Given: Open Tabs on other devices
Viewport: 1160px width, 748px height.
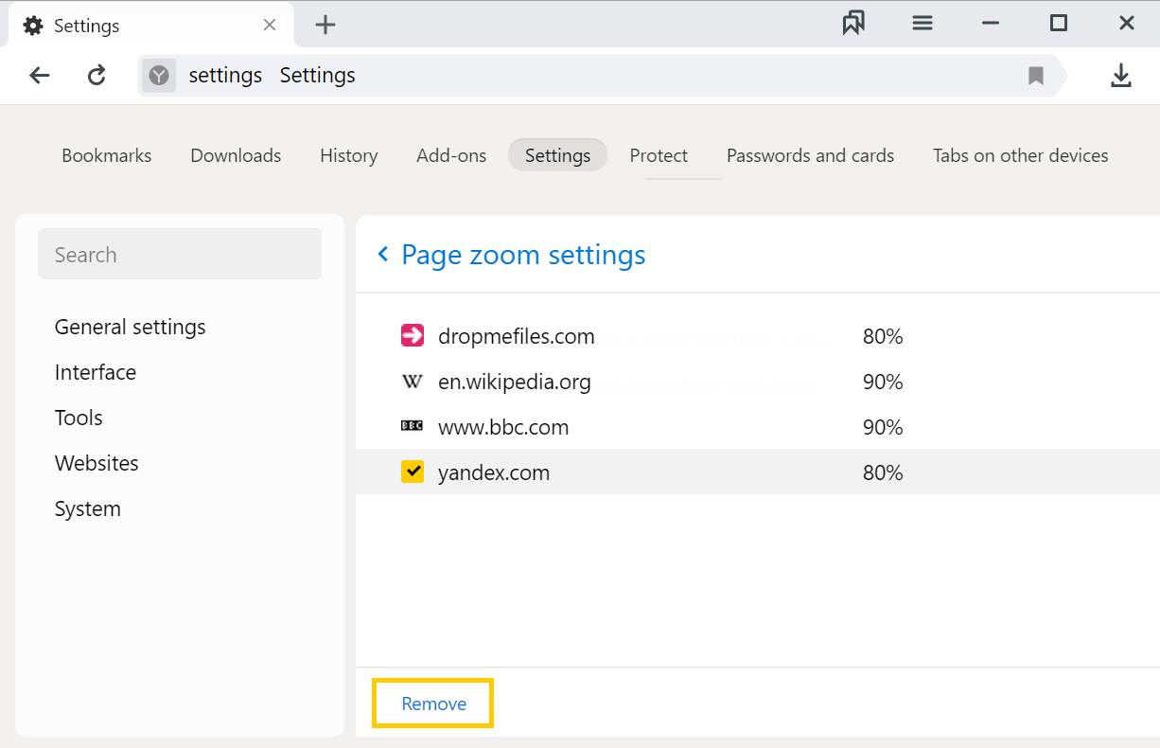Looking at the screenshot, I should click(x=1021, y=155).
